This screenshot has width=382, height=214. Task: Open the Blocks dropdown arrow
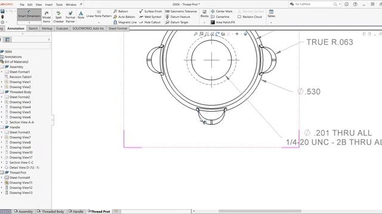click(x=204, y=23)
